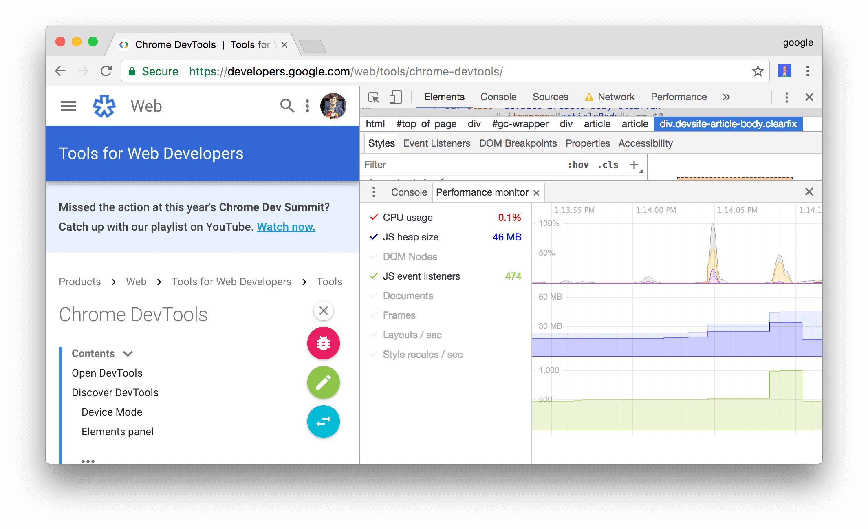Select the Performance panel tab

click(678, 97)
